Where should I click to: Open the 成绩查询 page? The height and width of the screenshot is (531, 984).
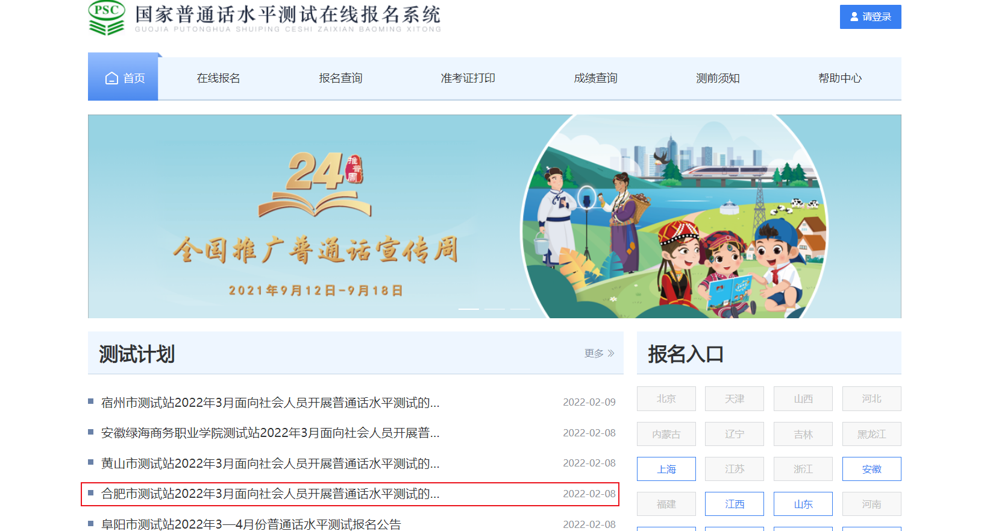[595, 78]
